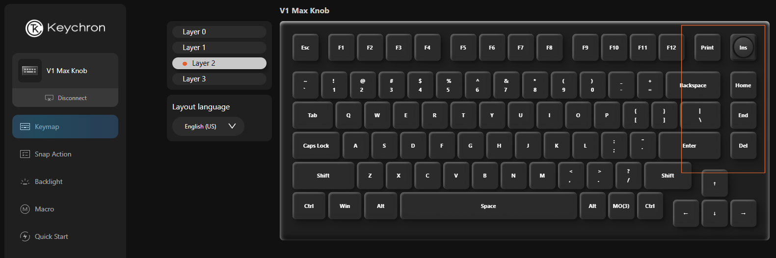Select the Caps Lock key
This screenshot has width=776, height=258.
click(x=316, y=146)
